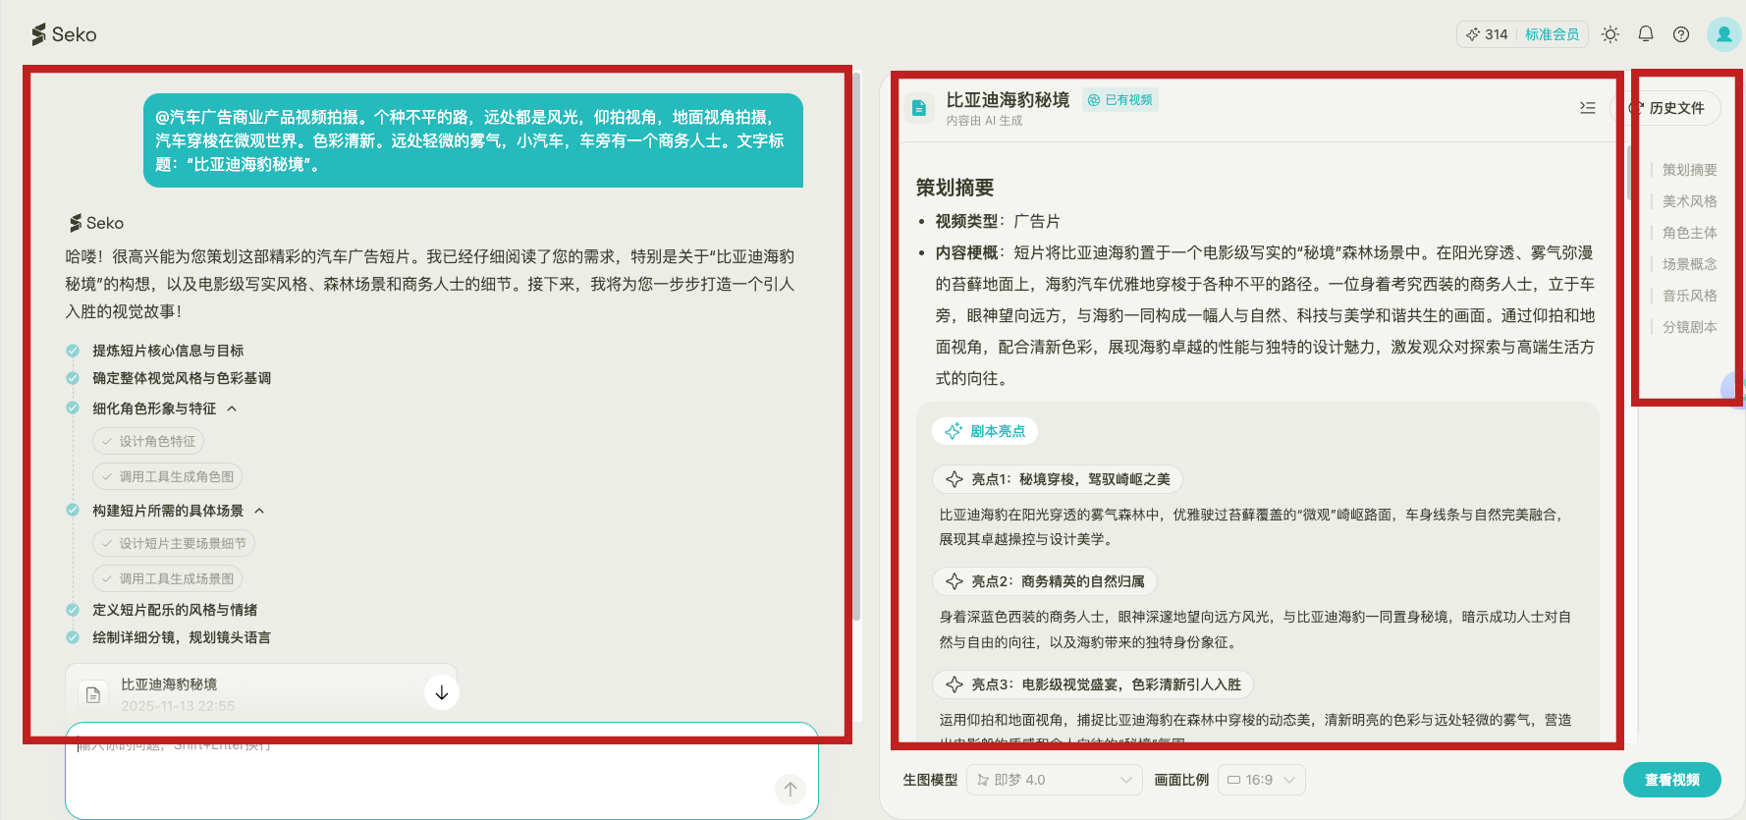Click sparkle icon in 亮点3 chip
Screen dimensions: 1746x820
(x=954, y=684)
